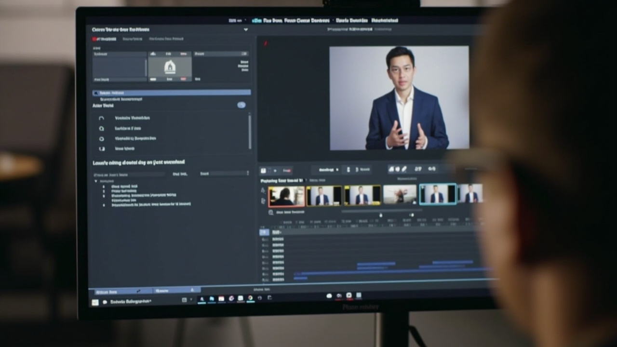
Task: Click the pencil edit icon above the clip strip
Action: [404, 169]
